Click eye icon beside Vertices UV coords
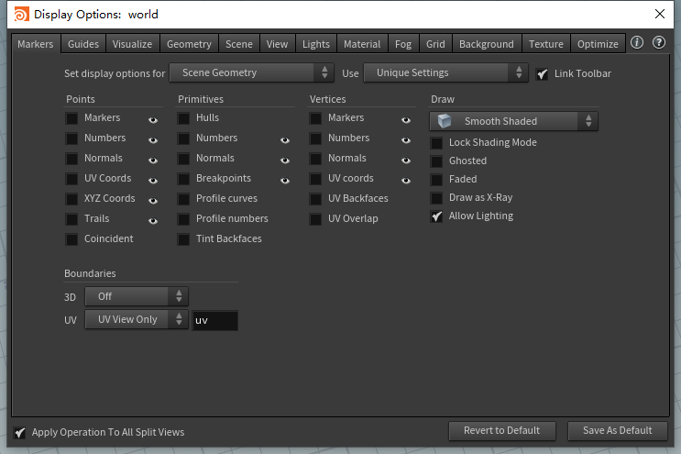The width and height of the screenshot is (681, 454). click(x=405, y=180)
